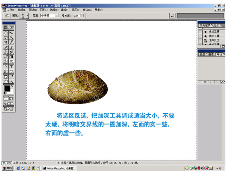Select the Eraser tool

pos(6,57)
